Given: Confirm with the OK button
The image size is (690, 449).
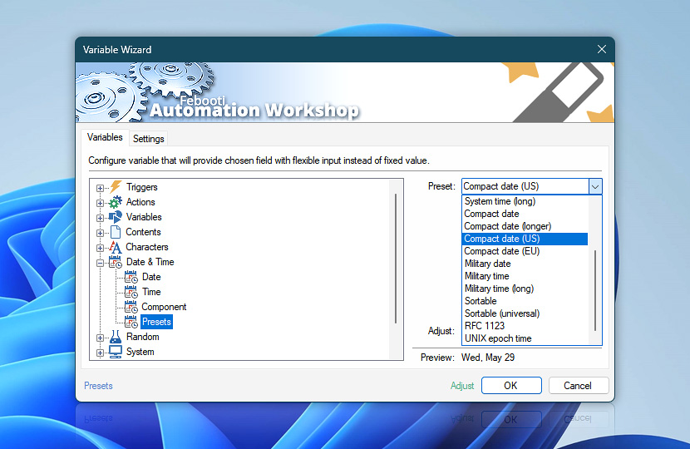Looking at the screenshot, I should (x=511, y=386).
